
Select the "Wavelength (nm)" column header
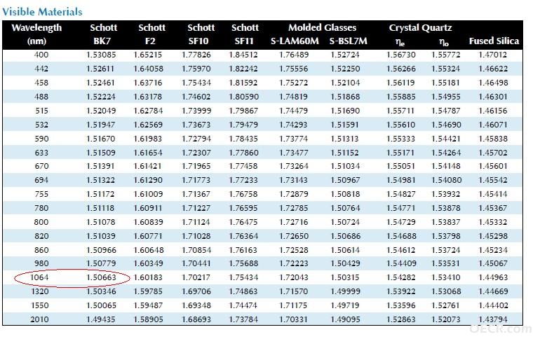[36, 34]
